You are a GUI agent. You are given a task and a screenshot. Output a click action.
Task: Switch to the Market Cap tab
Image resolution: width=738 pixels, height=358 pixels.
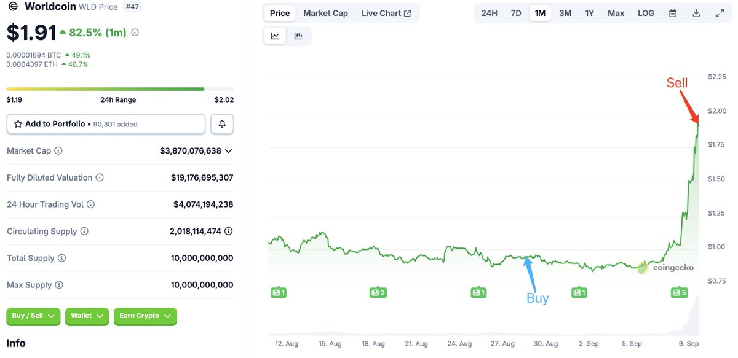coord(325,13)
